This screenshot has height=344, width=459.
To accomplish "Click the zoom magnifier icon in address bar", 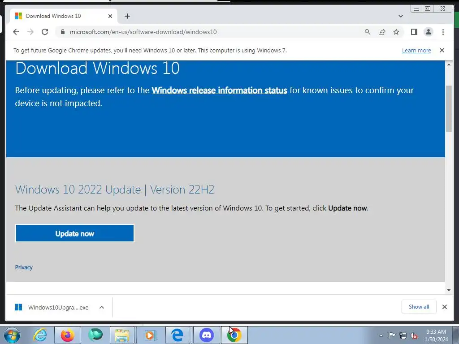I will 368,32.
